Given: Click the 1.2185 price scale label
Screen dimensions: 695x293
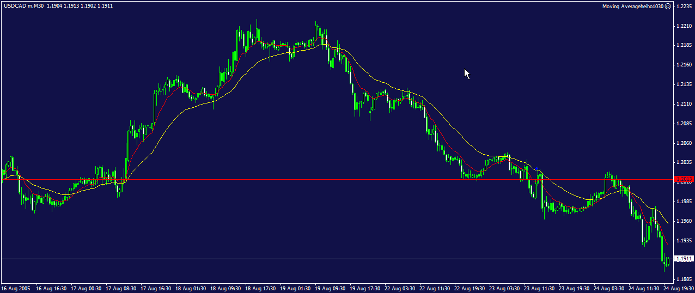Looking at the screenshot, I should click(x=684, y=46).
